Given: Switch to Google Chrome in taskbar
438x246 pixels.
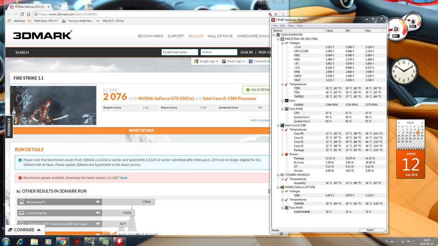Looking at the screenshot, I should pyautogui.click(x=62, y=242).
